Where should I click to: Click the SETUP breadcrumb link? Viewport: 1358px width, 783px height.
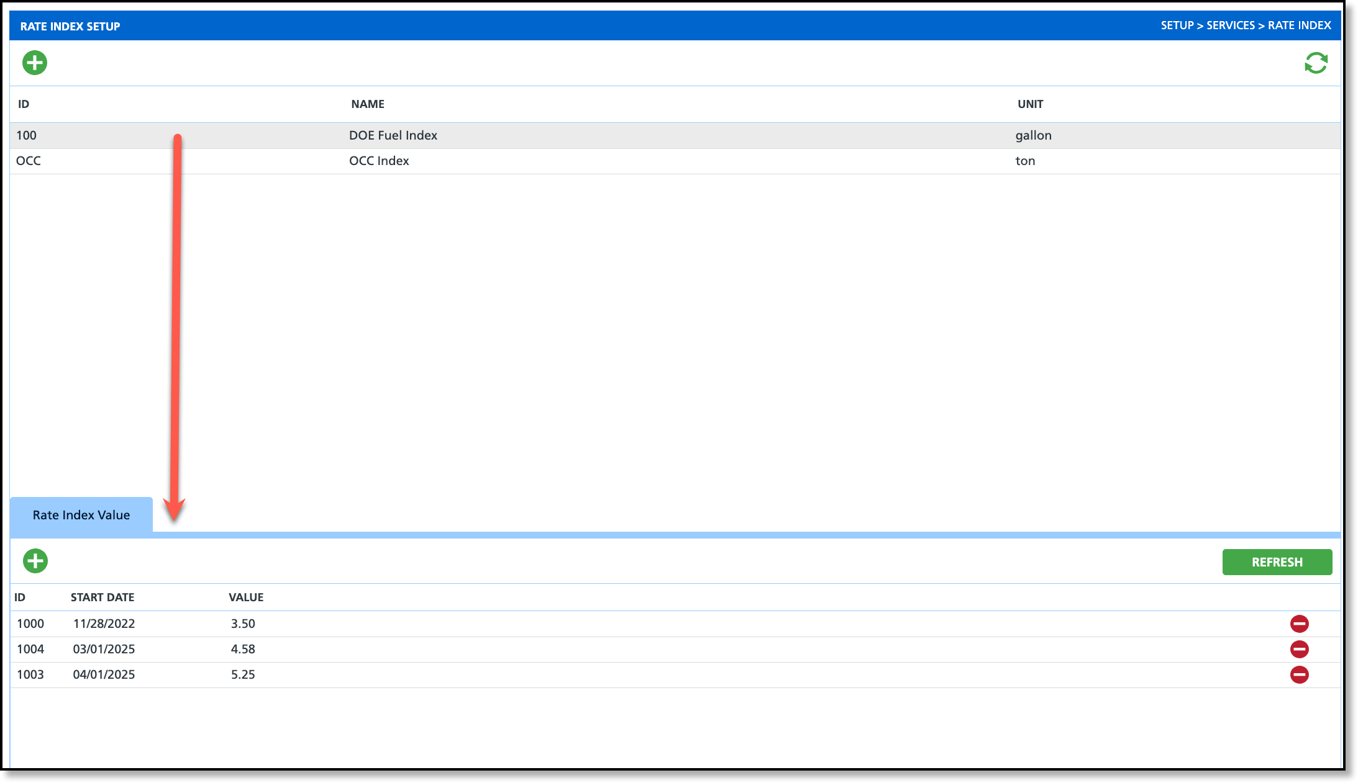click(1177, 25)
